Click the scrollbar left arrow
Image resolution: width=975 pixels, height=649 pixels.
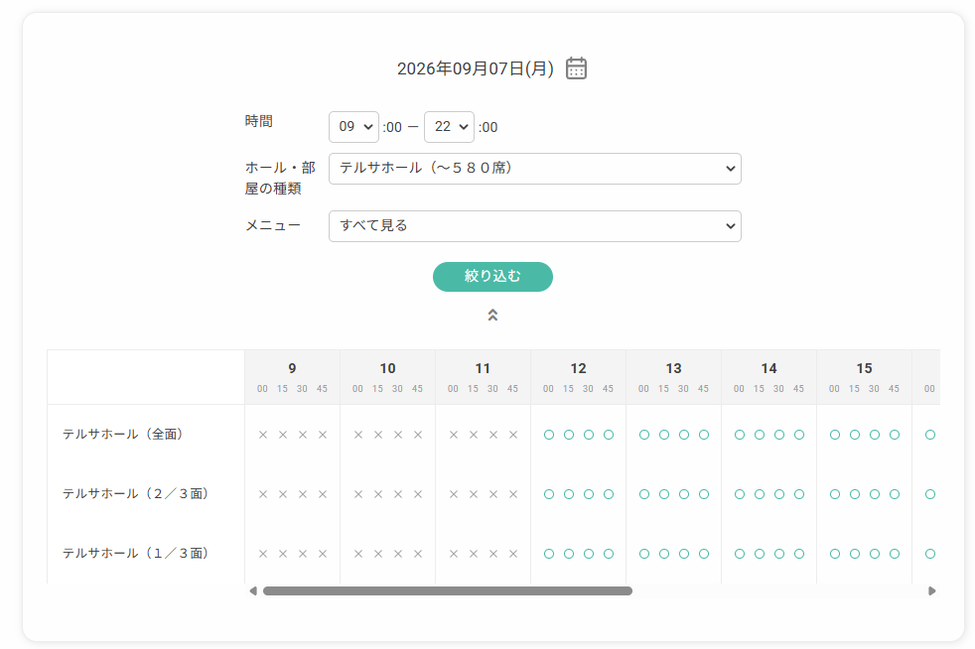click(253, 591)
